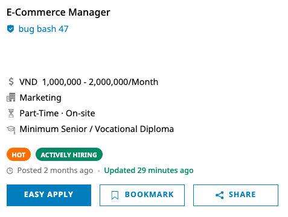
Task: Click the hourglass job type icon
Action: [x=11, y=113]
